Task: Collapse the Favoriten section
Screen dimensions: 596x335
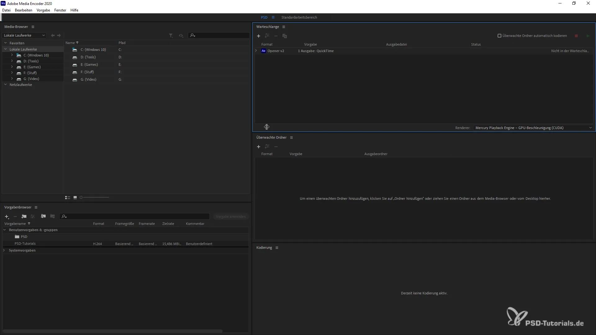Action: point(5,43)
